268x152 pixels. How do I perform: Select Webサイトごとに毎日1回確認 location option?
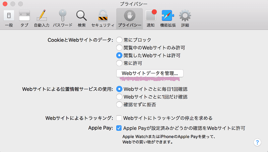point(119,89)
